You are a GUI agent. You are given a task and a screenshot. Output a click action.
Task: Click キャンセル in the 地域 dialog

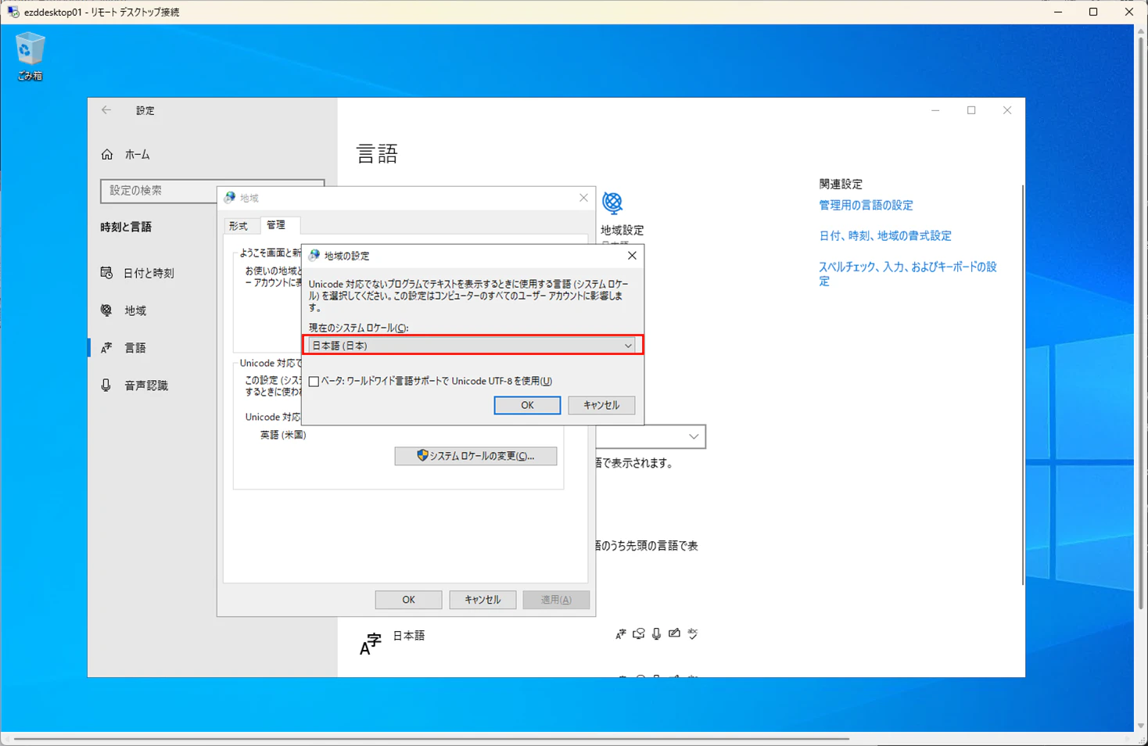[x=483, y=600]
